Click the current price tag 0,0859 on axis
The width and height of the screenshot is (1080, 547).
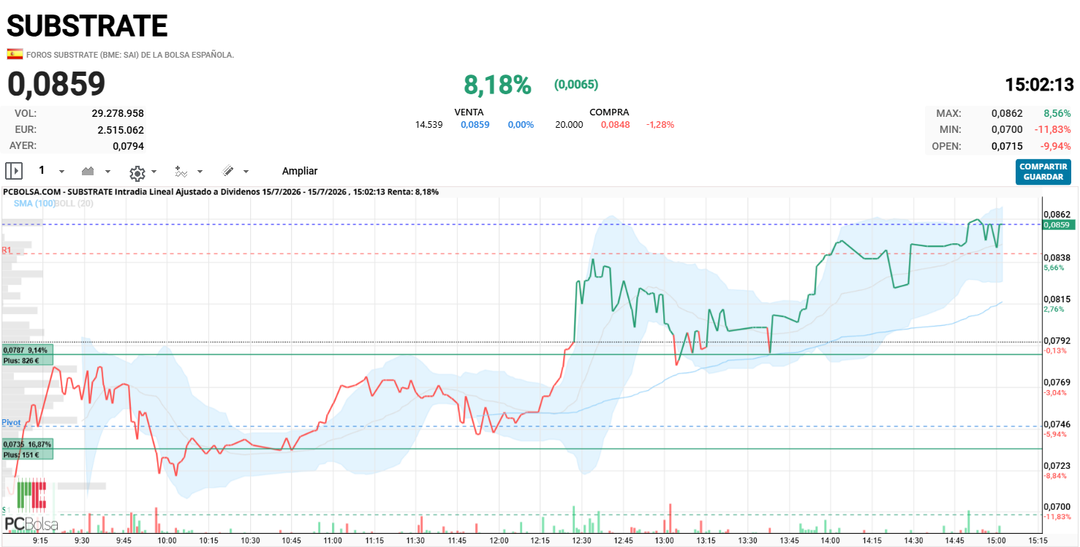click(x=1058, y=225)
